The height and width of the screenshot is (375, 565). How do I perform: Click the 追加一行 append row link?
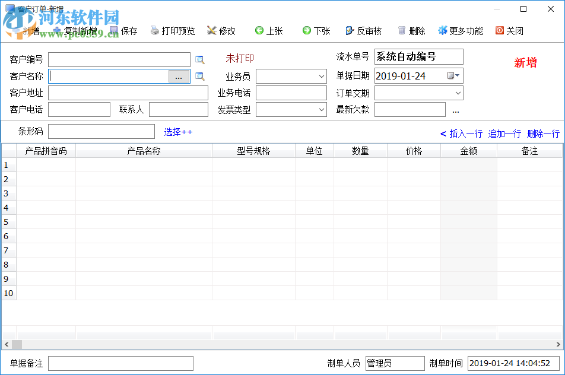[504, 133]
